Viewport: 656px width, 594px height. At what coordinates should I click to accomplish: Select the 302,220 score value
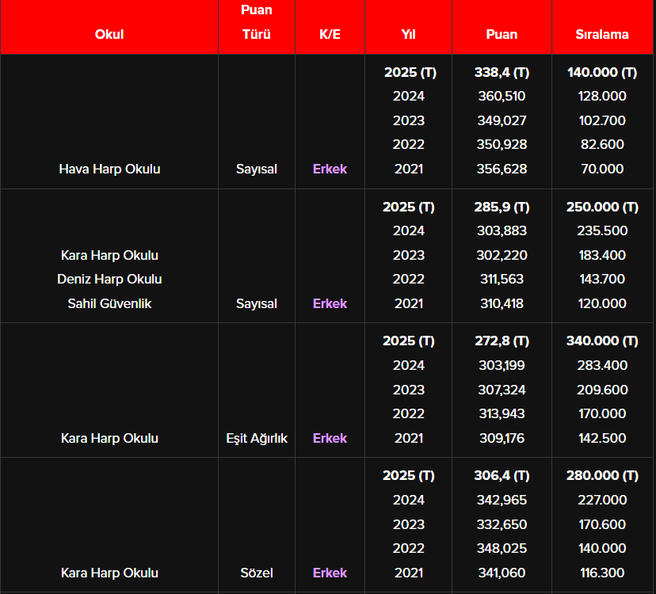502,255
